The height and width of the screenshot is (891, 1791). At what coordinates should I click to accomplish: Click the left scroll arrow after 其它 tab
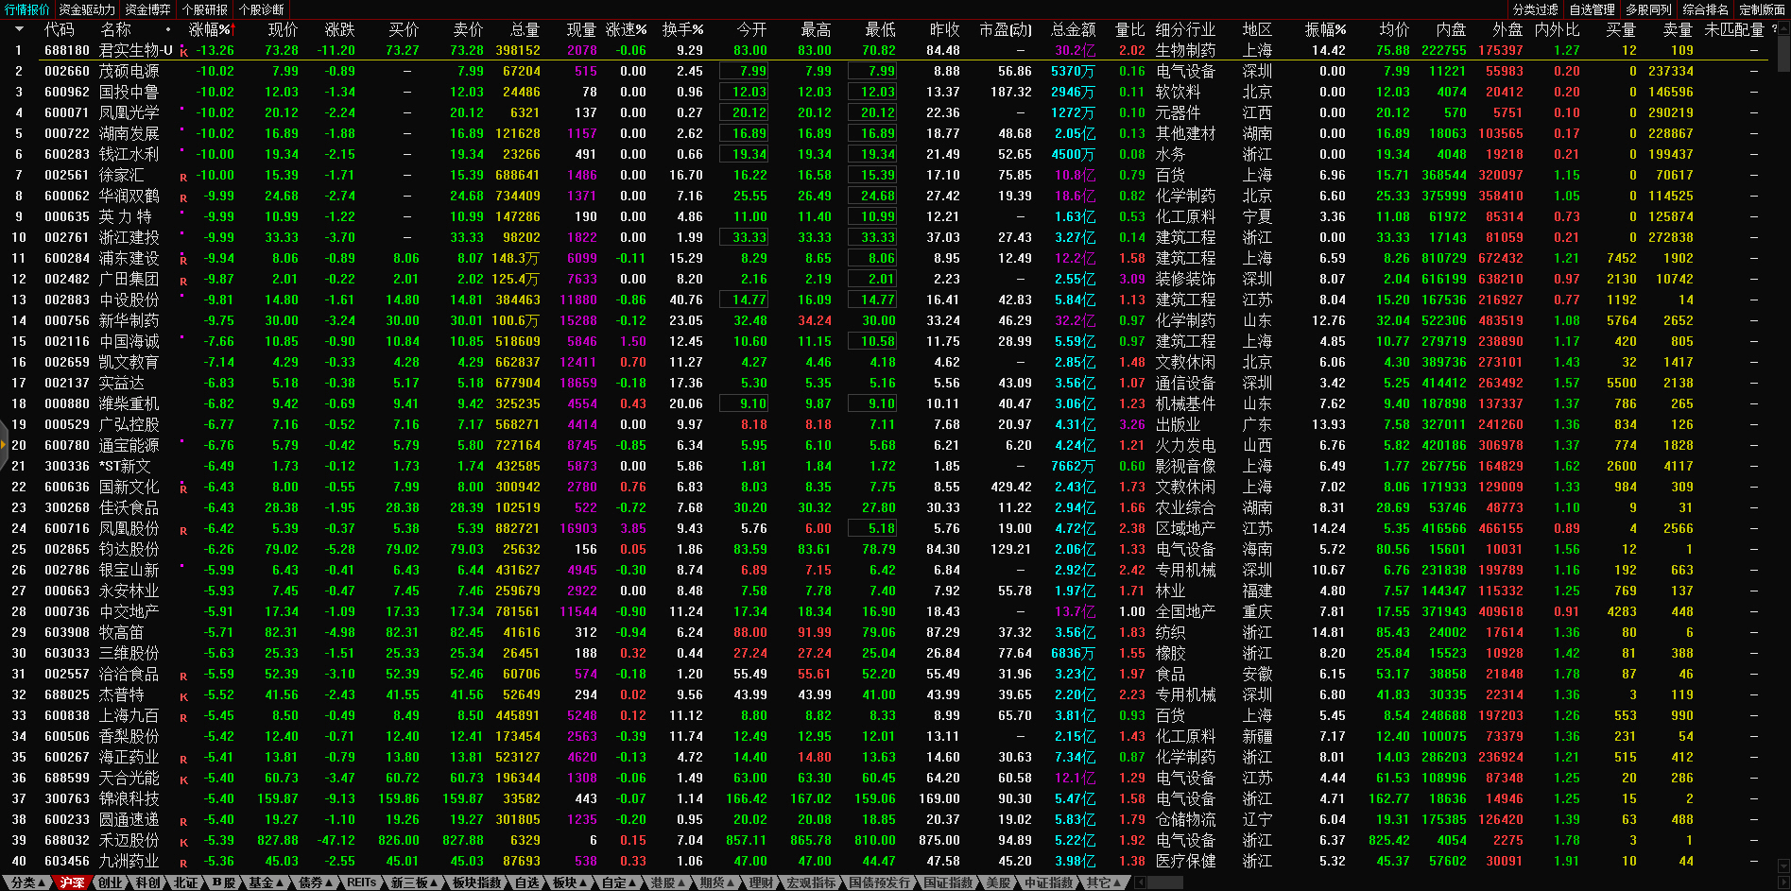point(1140,882)
